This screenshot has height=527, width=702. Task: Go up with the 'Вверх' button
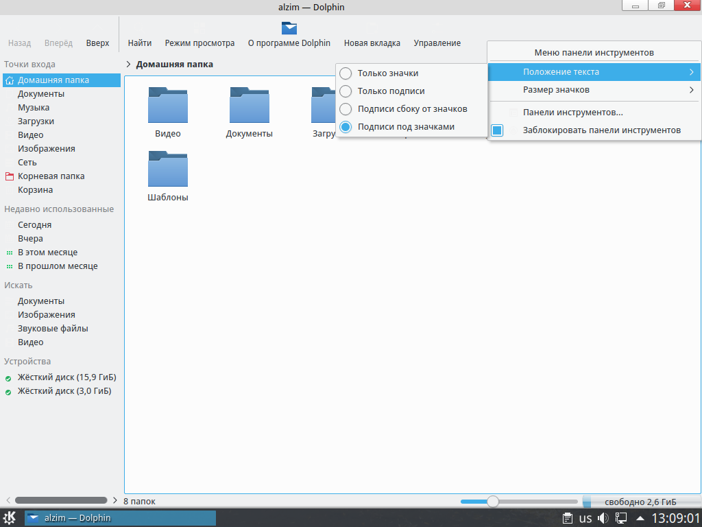coord(97,43)
